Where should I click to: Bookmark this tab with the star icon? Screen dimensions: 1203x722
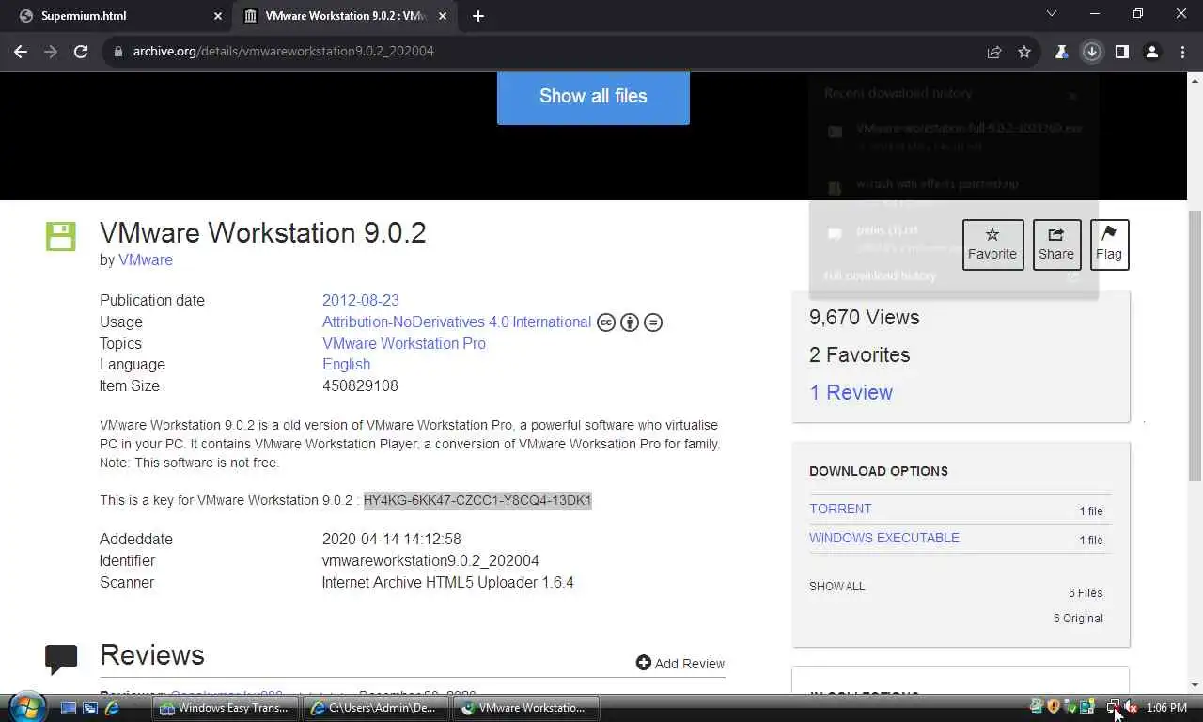tap(1024, 52)
